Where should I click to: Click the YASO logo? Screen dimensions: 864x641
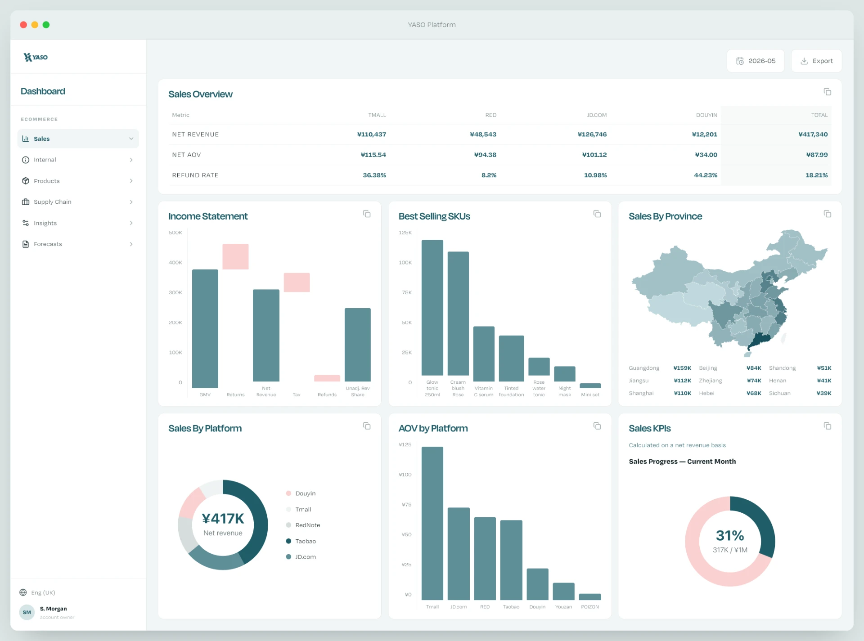click(x=36, y=57)
